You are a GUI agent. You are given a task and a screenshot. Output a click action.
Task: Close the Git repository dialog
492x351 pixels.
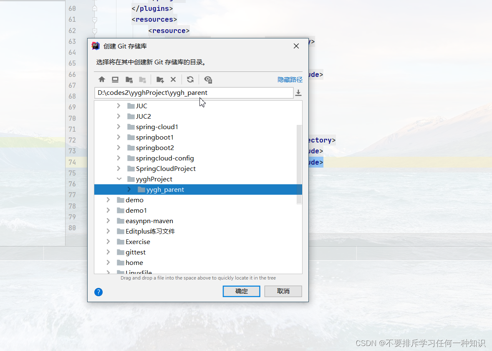click(296, 46)
